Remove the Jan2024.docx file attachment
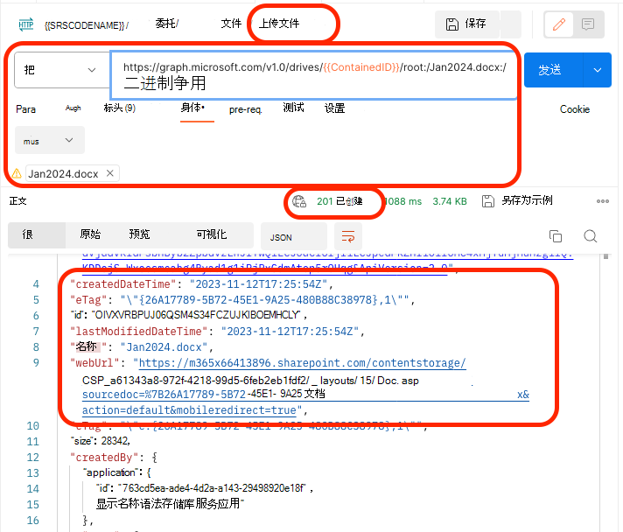The height and width of the screenshot is (532, 623). pyautogui.click(x=110, y=173)
